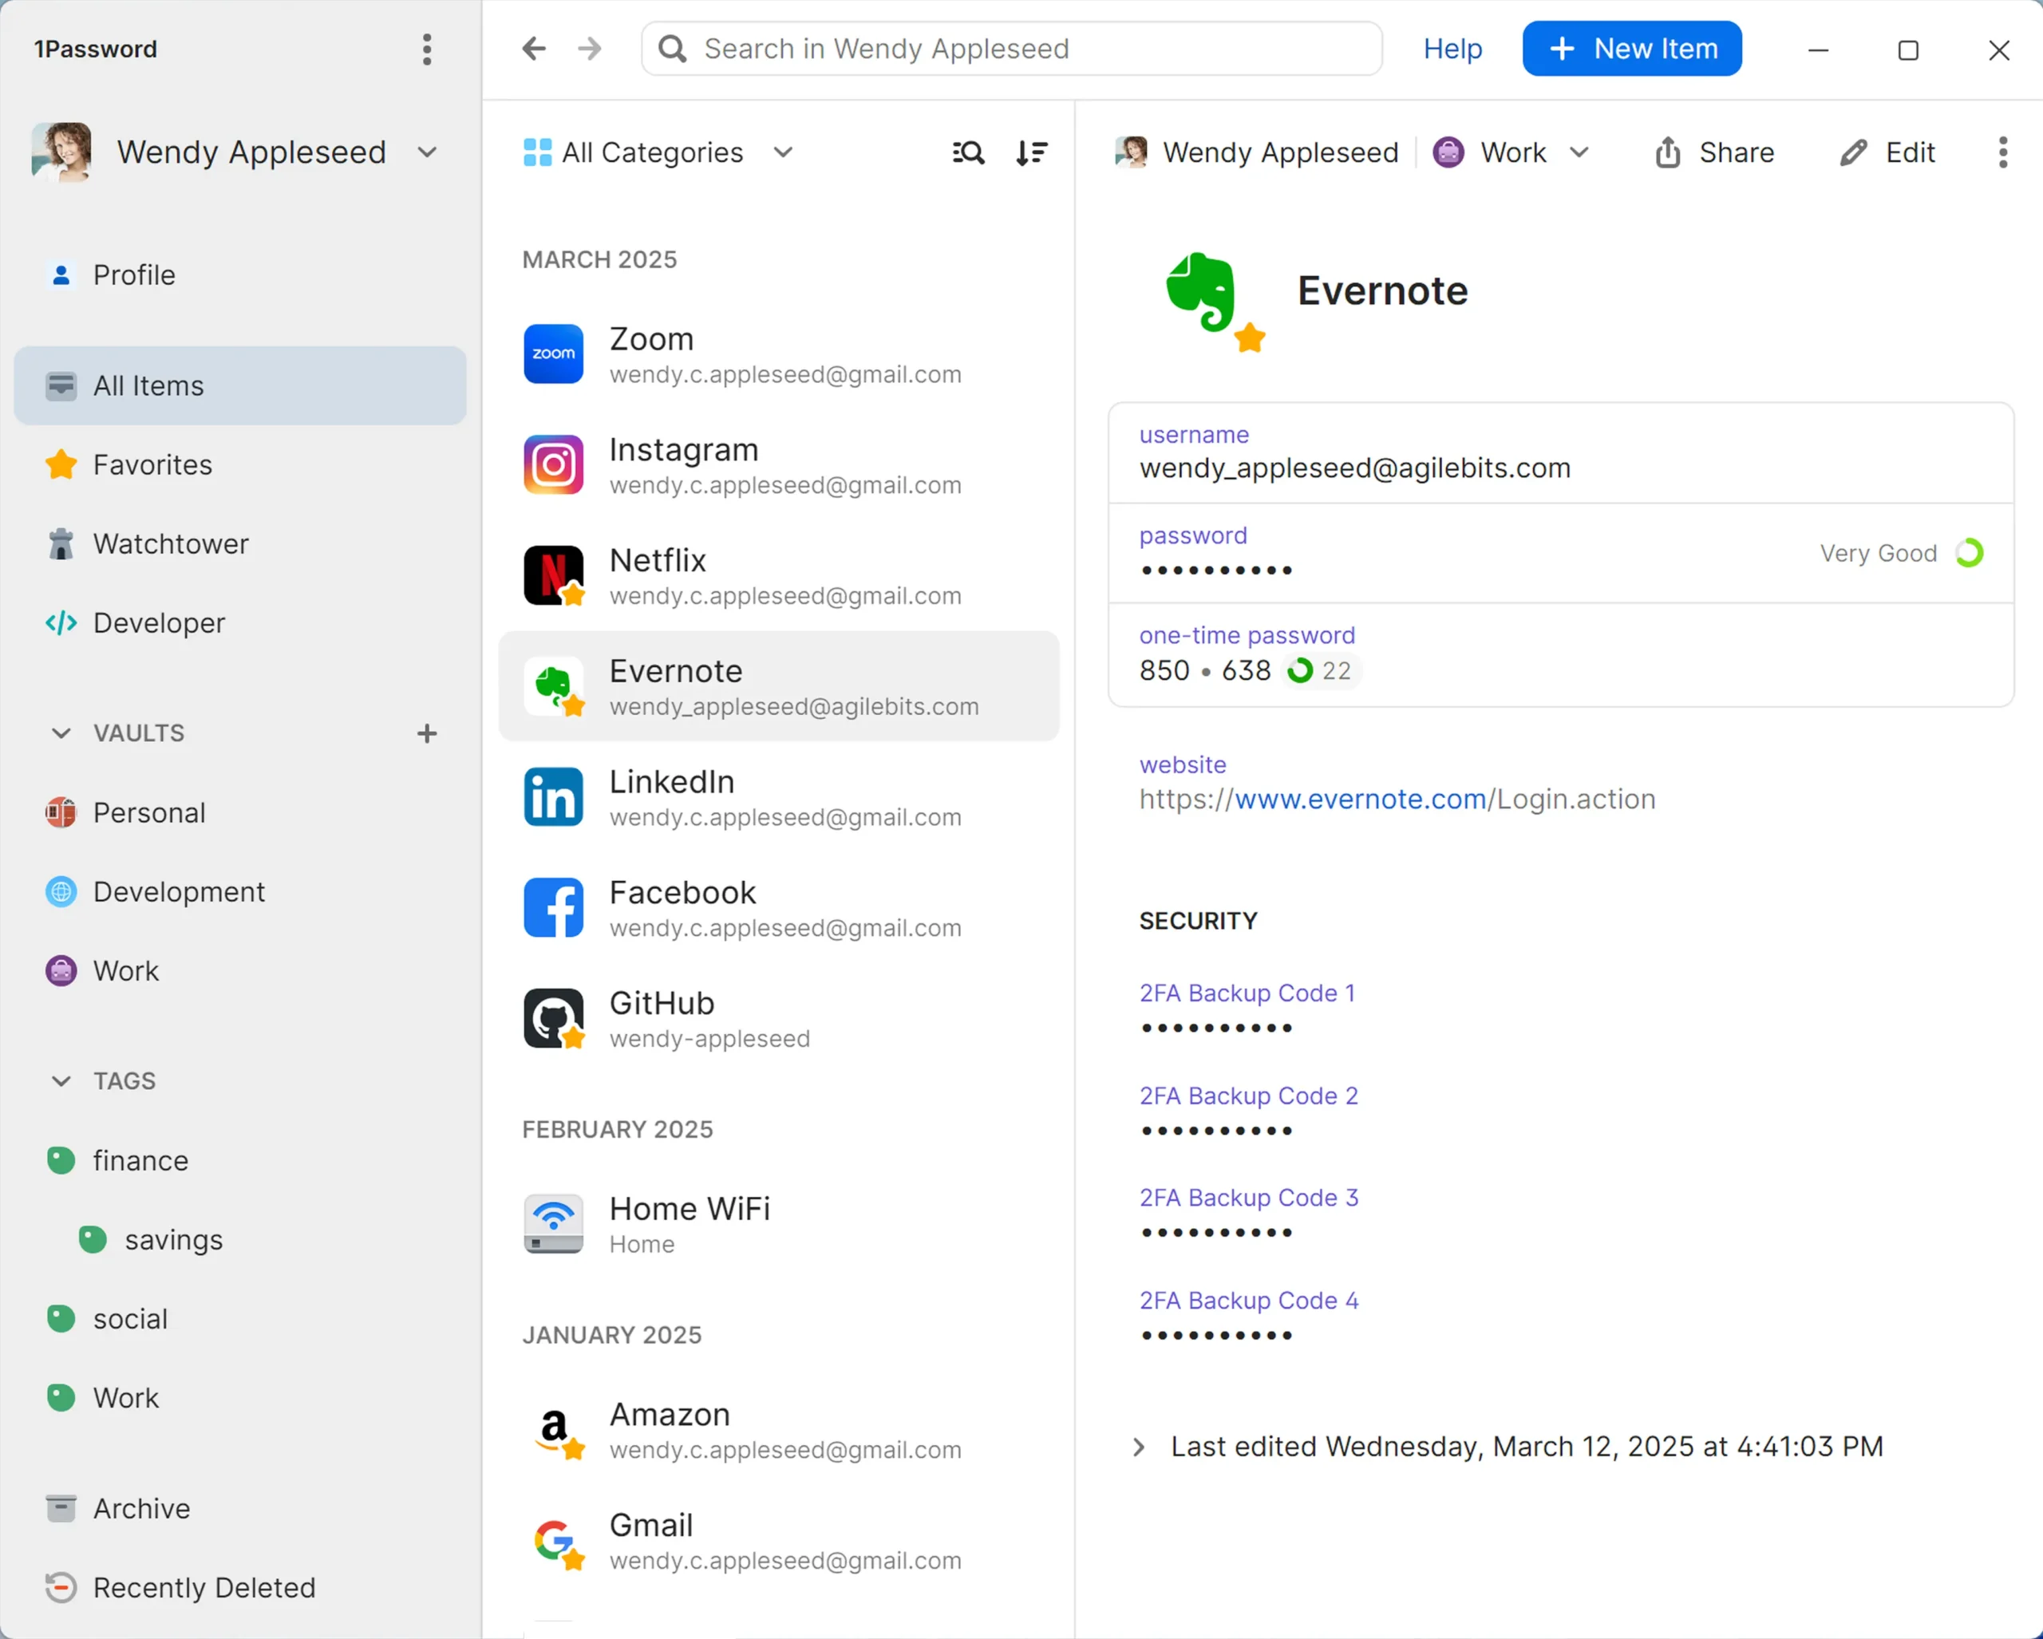Reveal the concealed password field

click(x=1215, y=570)
